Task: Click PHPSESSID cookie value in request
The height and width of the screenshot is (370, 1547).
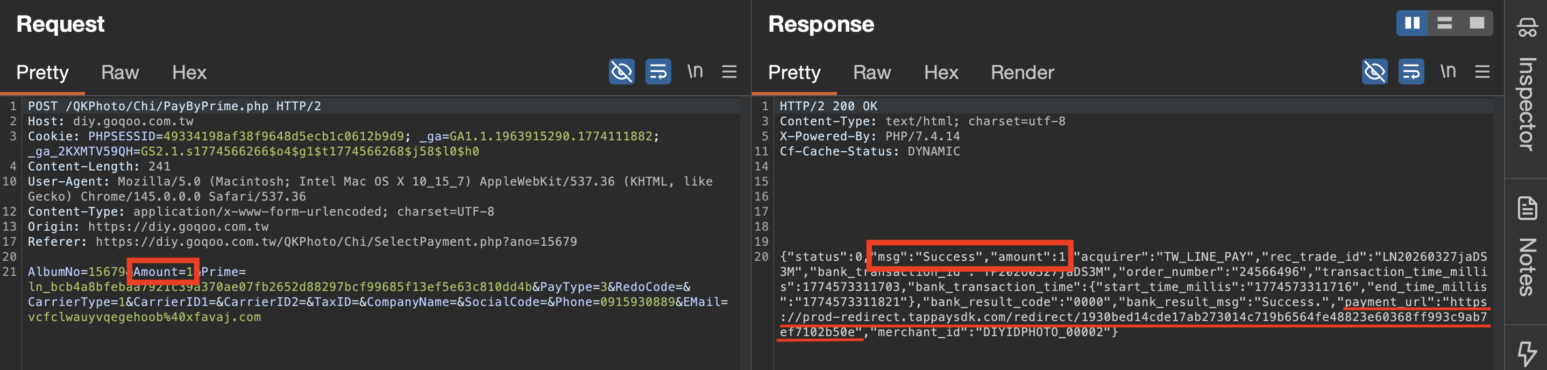Action: pyautogui.click(x=283, y=137)
